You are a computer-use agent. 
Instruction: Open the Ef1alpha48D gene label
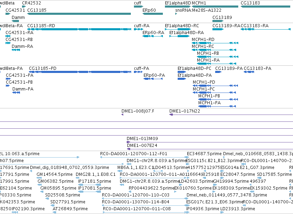178,3
